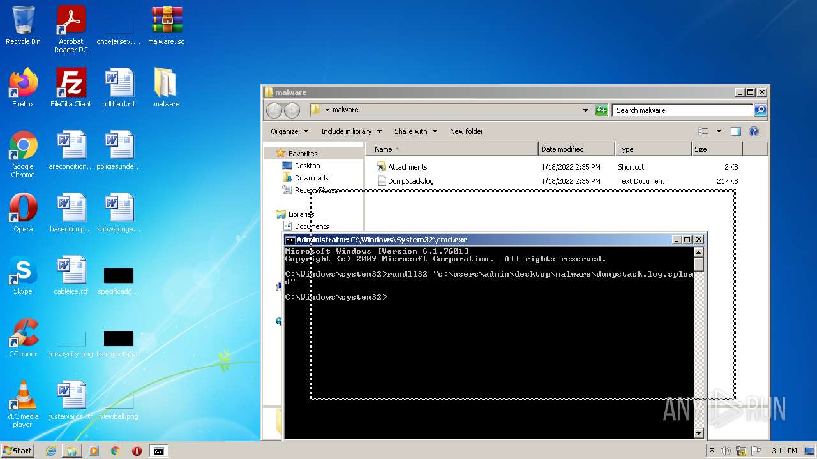
Task: Open the Start menu
Action: [17, 451]
